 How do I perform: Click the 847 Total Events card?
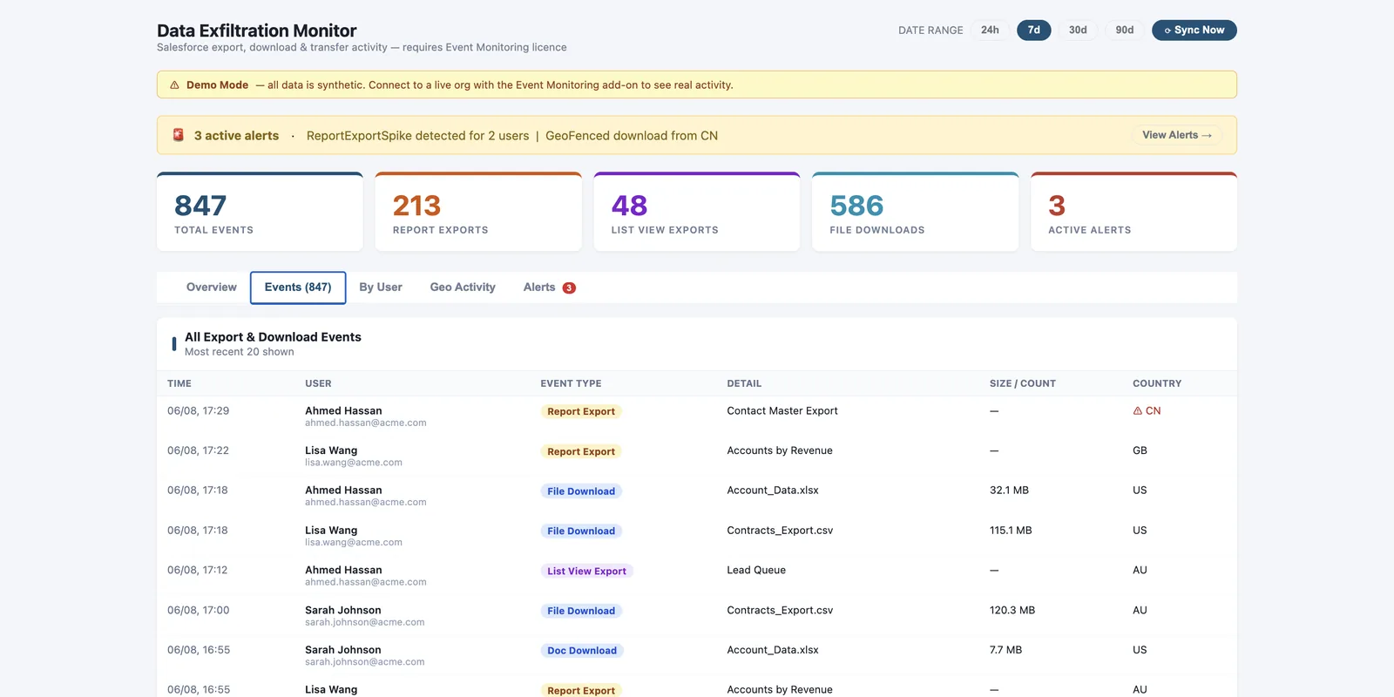pyautogui.click(x=260, y=212)
